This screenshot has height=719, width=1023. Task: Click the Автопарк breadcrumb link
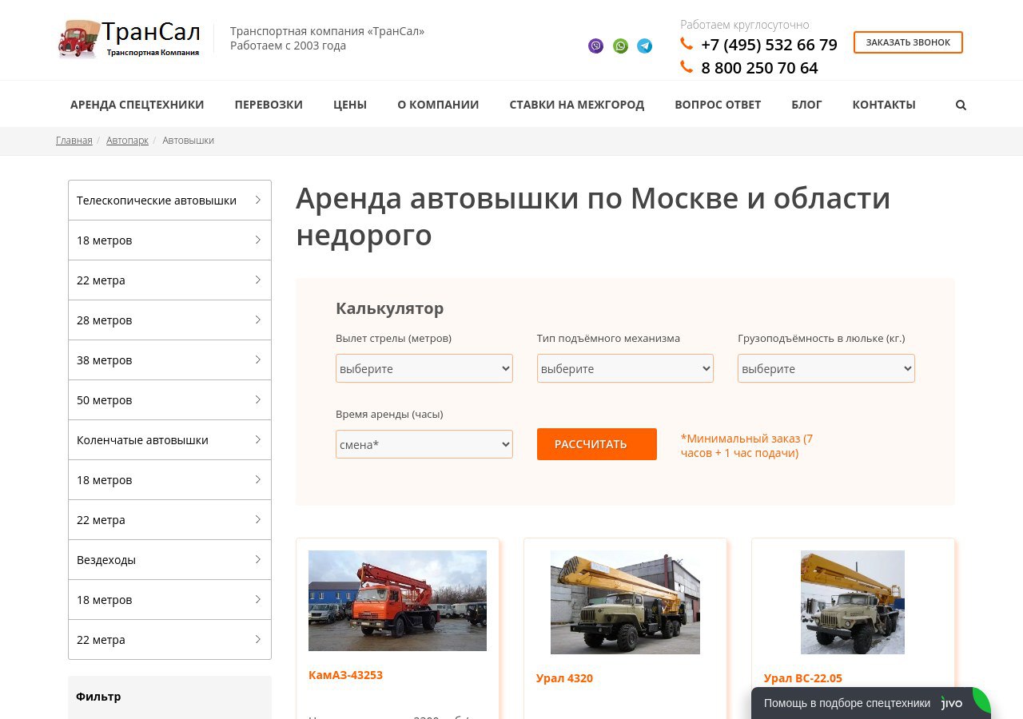click(x=128, y=141)
